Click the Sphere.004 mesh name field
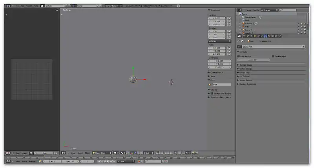314x168 pixels. pos(271,47)
